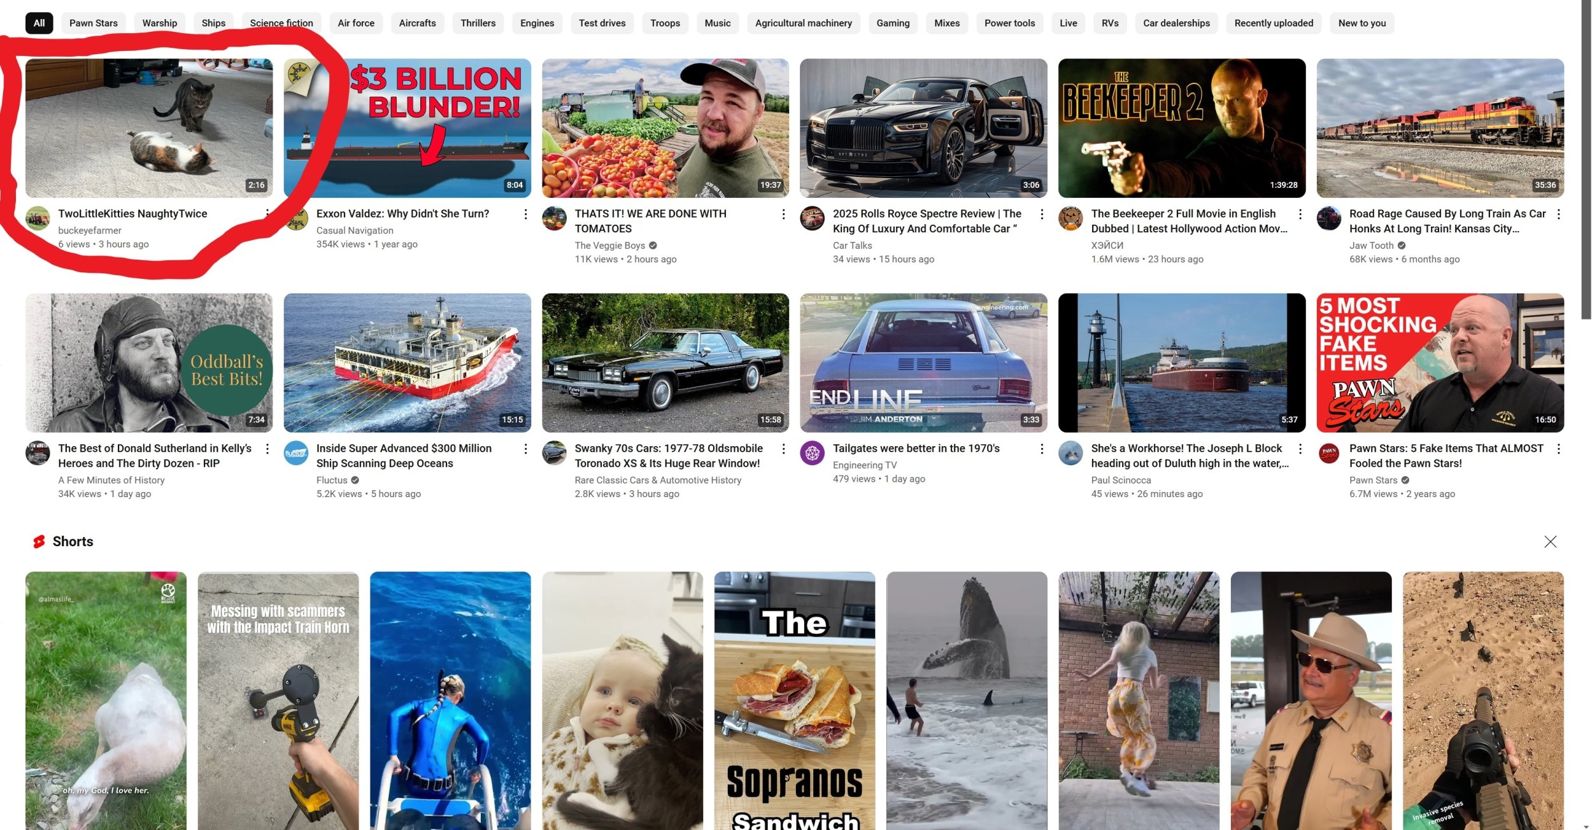
Task: Open the Beekeeper 2 Full Movie title link
Action: pyautogui.click(x=1189, y=221)
